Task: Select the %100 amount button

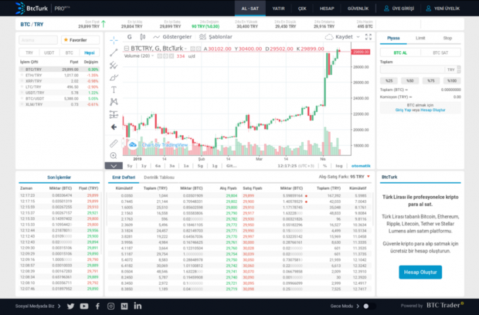Action: [452, 81]
